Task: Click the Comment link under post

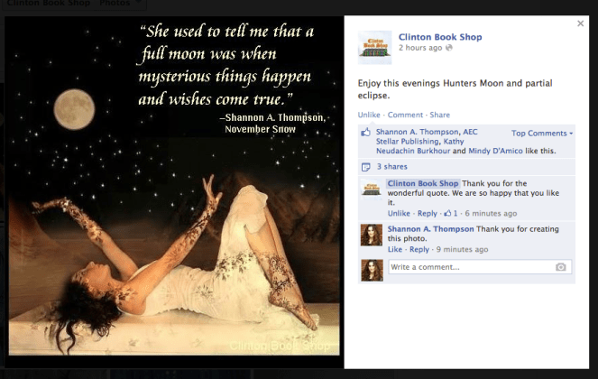Action: point(405,116)
